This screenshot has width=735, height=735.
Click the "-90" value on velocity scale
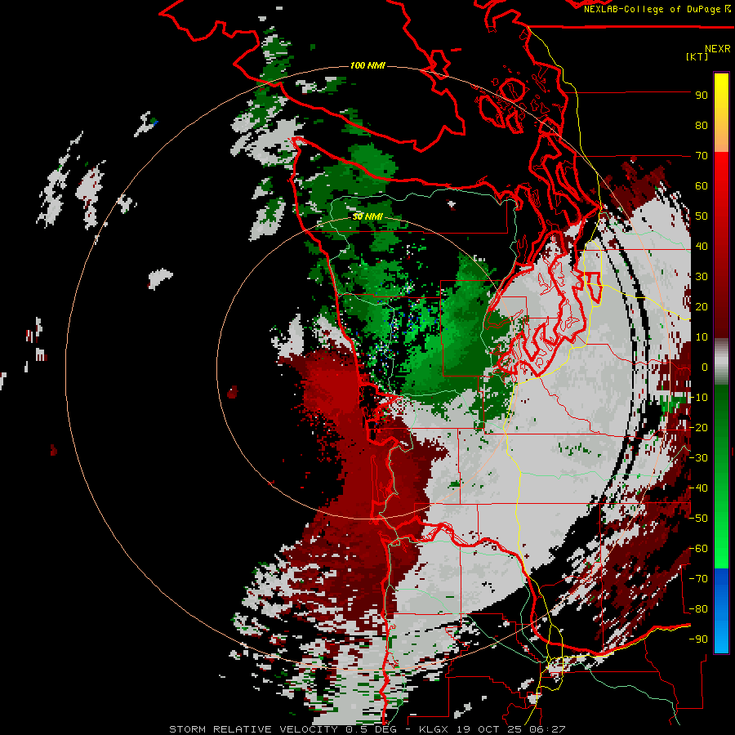(698, 639)
